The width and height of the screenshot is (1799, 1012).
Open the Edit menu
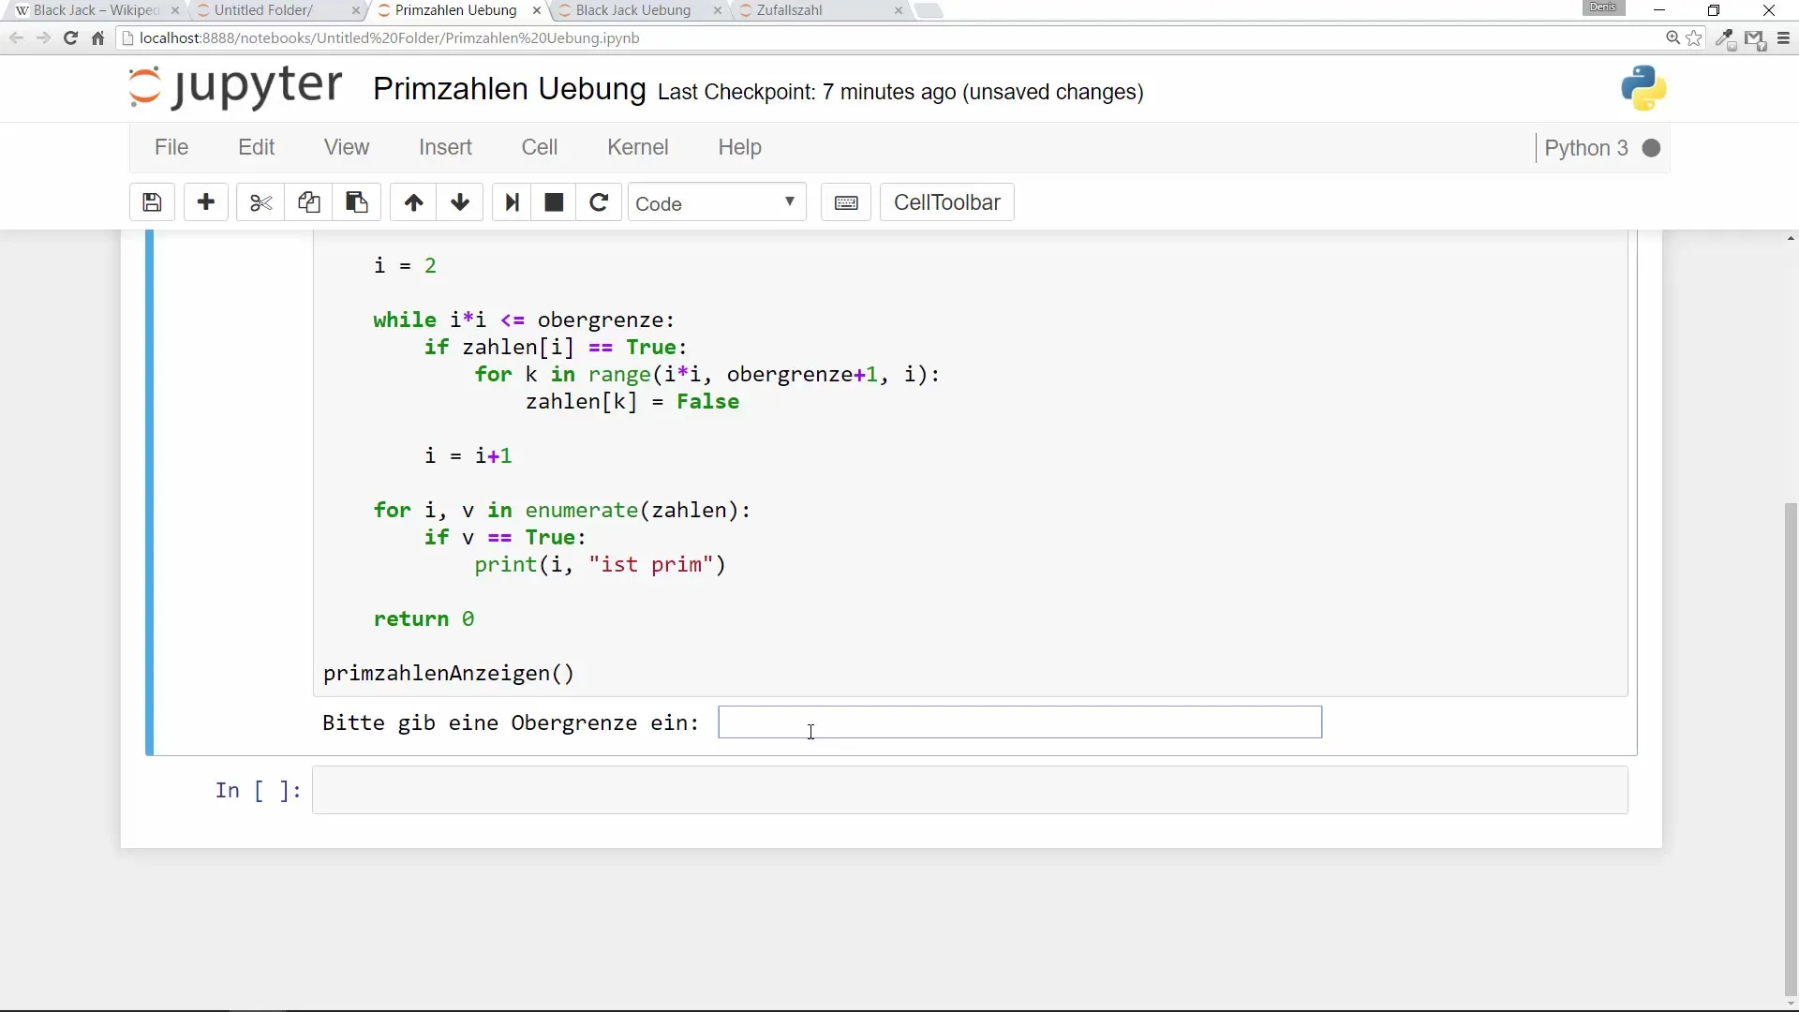click(x=256, y=147)
